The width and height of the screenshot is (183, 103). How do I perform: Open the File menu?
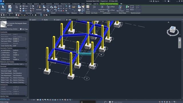(x=2, y=4)
